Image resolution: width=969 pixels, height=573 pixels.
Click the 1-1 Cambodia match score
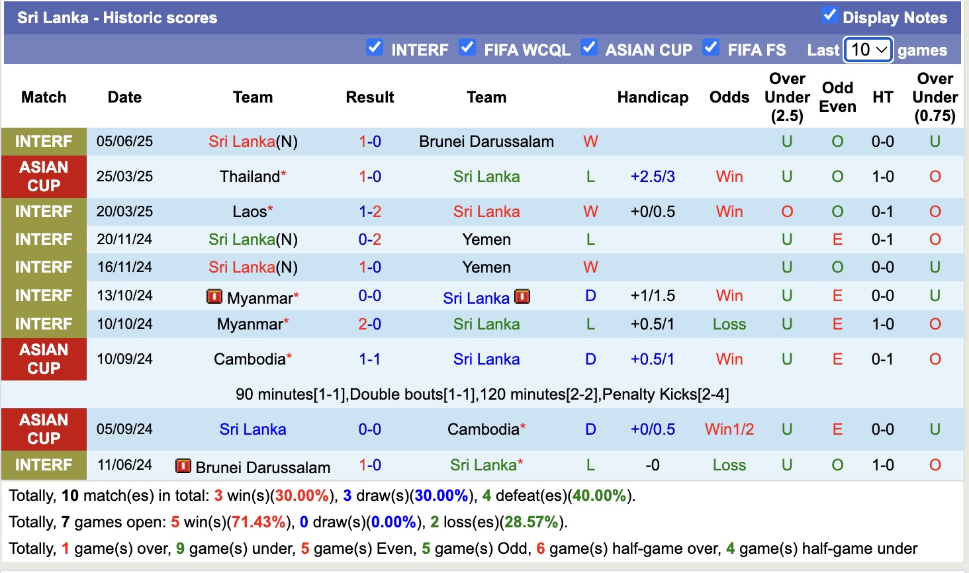[x=370, y=359]
